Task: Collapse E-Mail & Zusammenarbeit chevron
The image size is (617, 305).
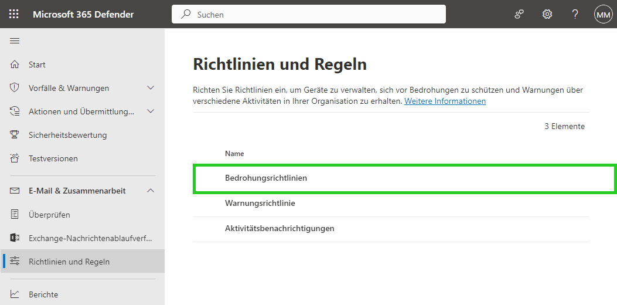Action: (x=151, y=191)
